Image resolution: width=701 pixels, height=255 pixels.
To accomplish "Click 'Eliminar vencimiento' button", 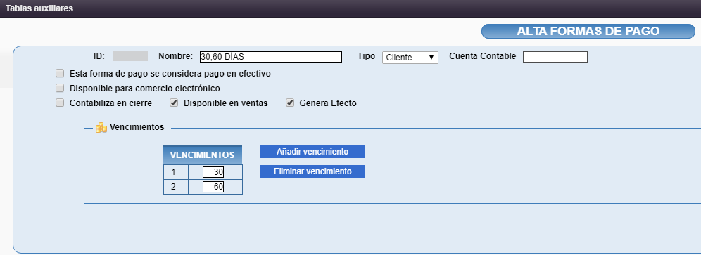I will (312, 171).
